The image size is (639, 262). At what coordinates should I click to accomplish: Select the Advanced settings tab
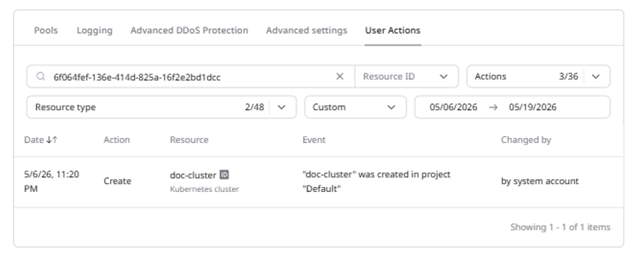[307, 30]
